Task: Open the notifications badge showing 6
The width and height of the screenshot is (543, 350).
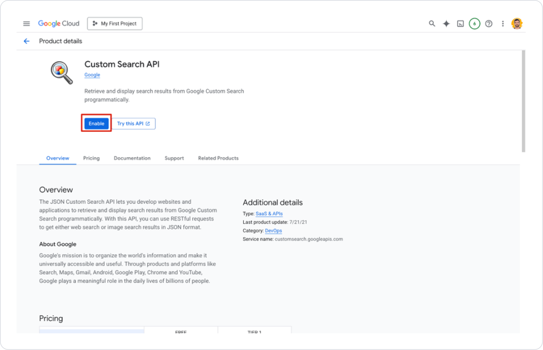Action: [474, 24]
